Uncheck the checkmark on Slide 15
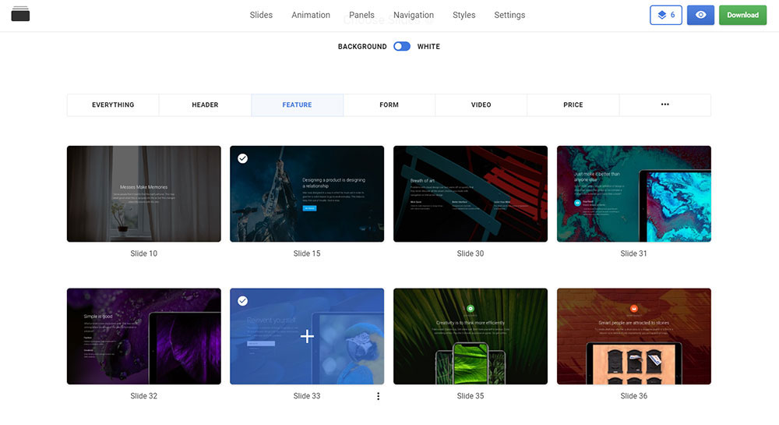 (243, 158)
